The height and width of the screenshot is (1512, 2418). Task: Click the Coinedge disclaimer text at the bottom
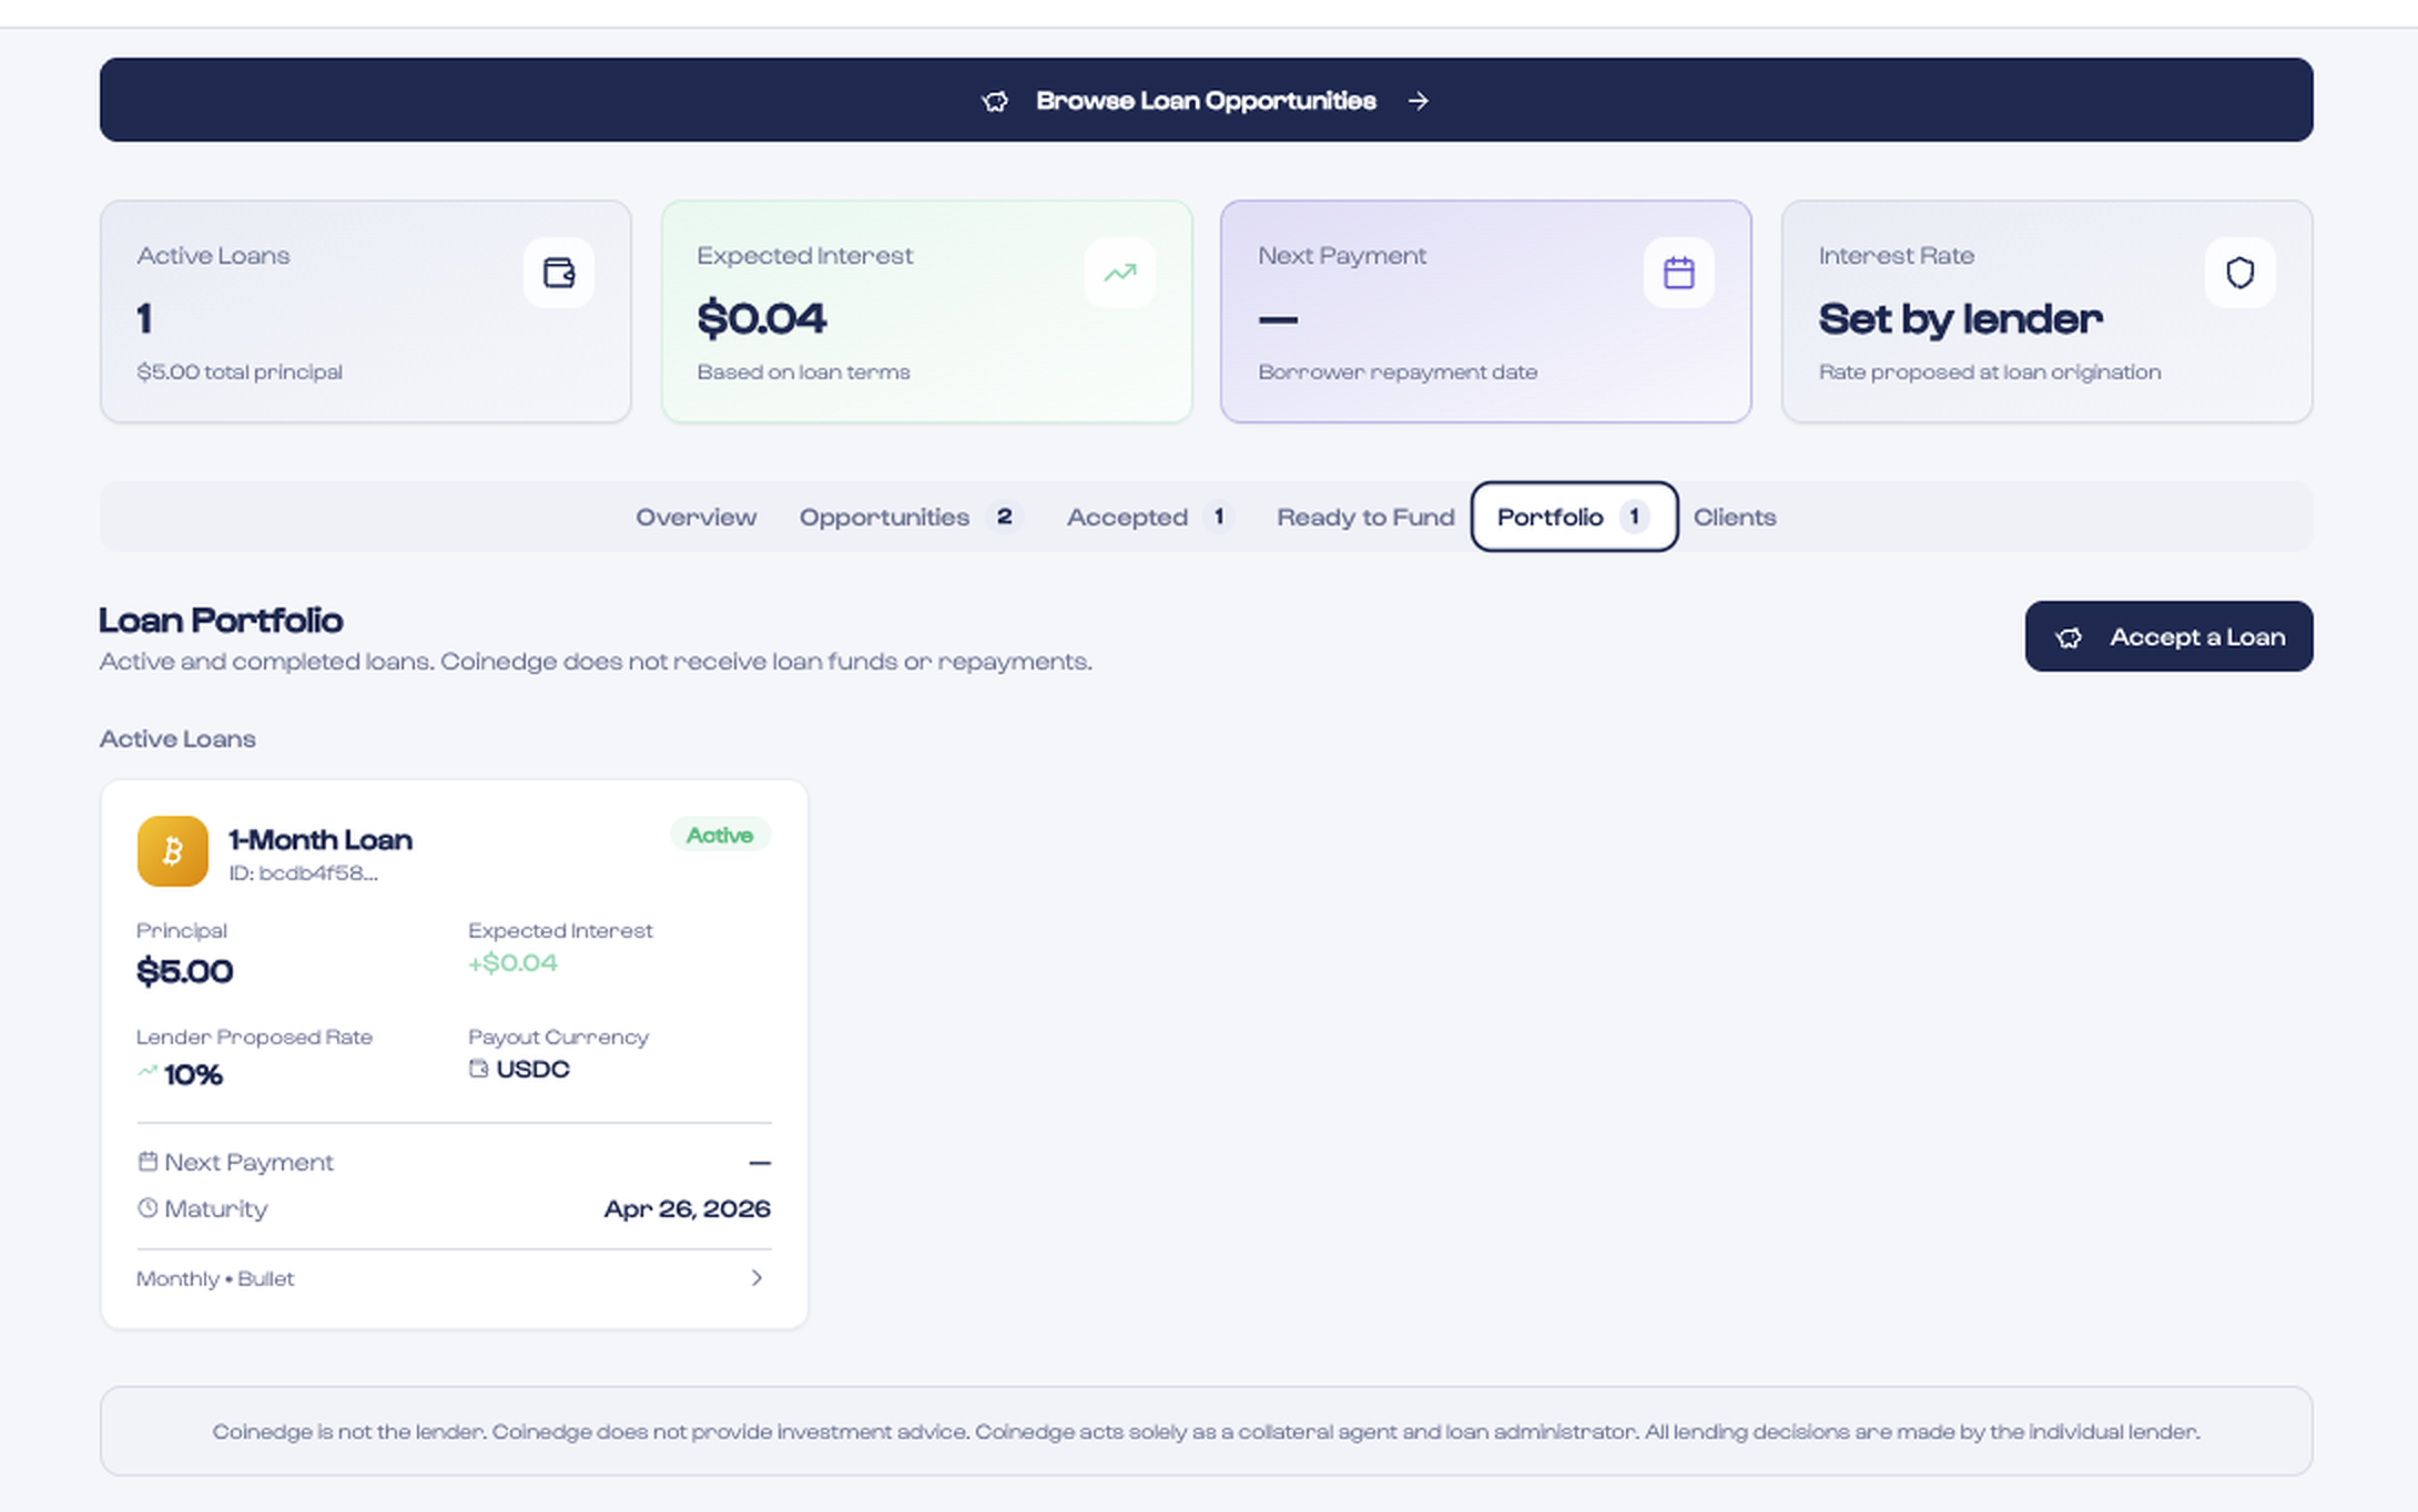(1206, 1431)
